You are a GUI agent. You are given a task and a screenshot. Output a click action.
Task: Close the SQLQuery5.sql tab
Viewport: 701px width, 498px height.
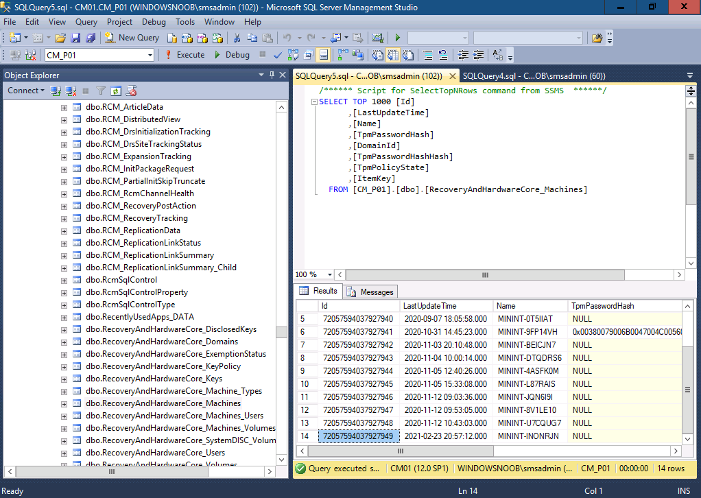pos(453,76)
